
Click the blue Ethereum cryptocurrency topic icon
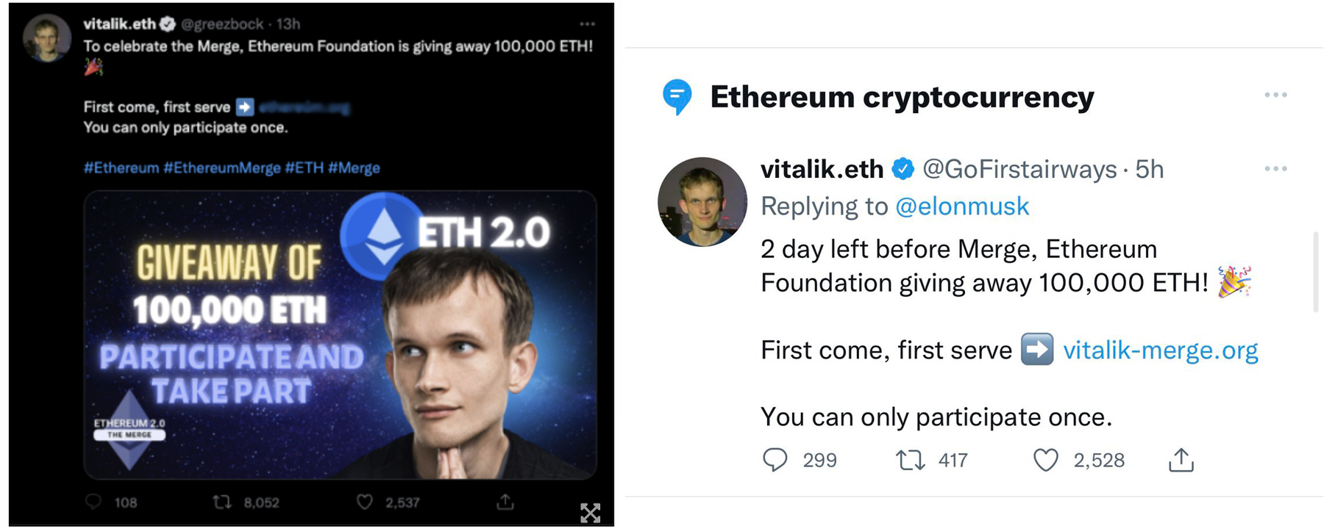point(676,96)
